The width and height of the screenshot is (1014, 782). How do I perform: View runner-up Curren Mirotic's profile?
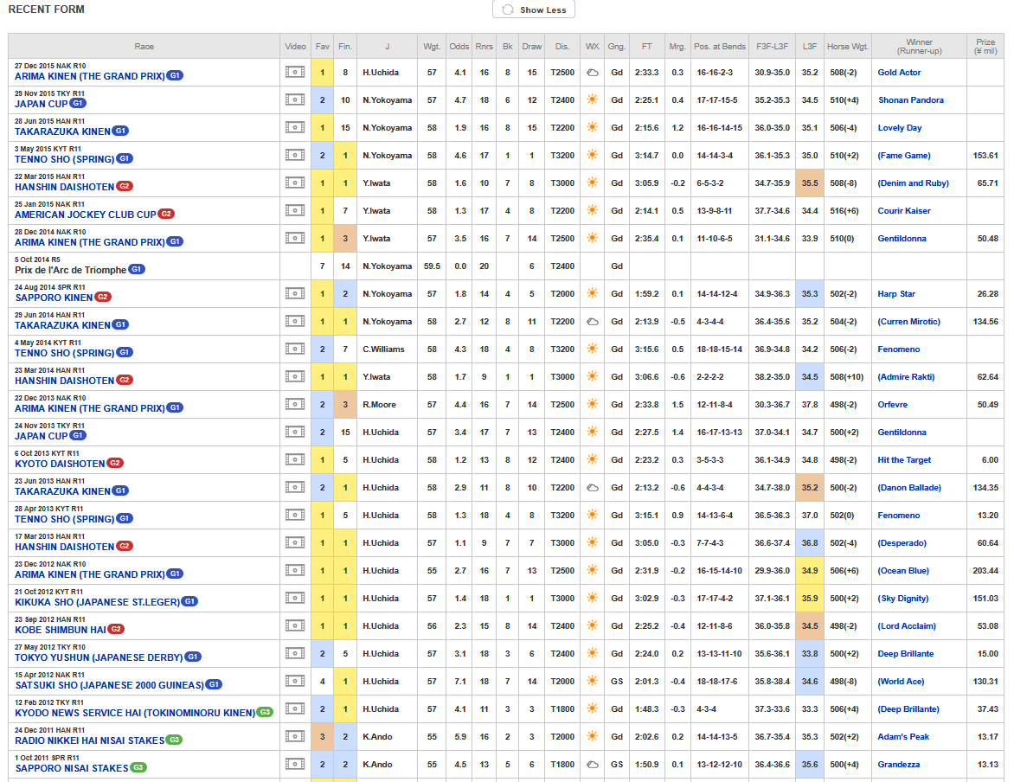click(x=908, y=322)
